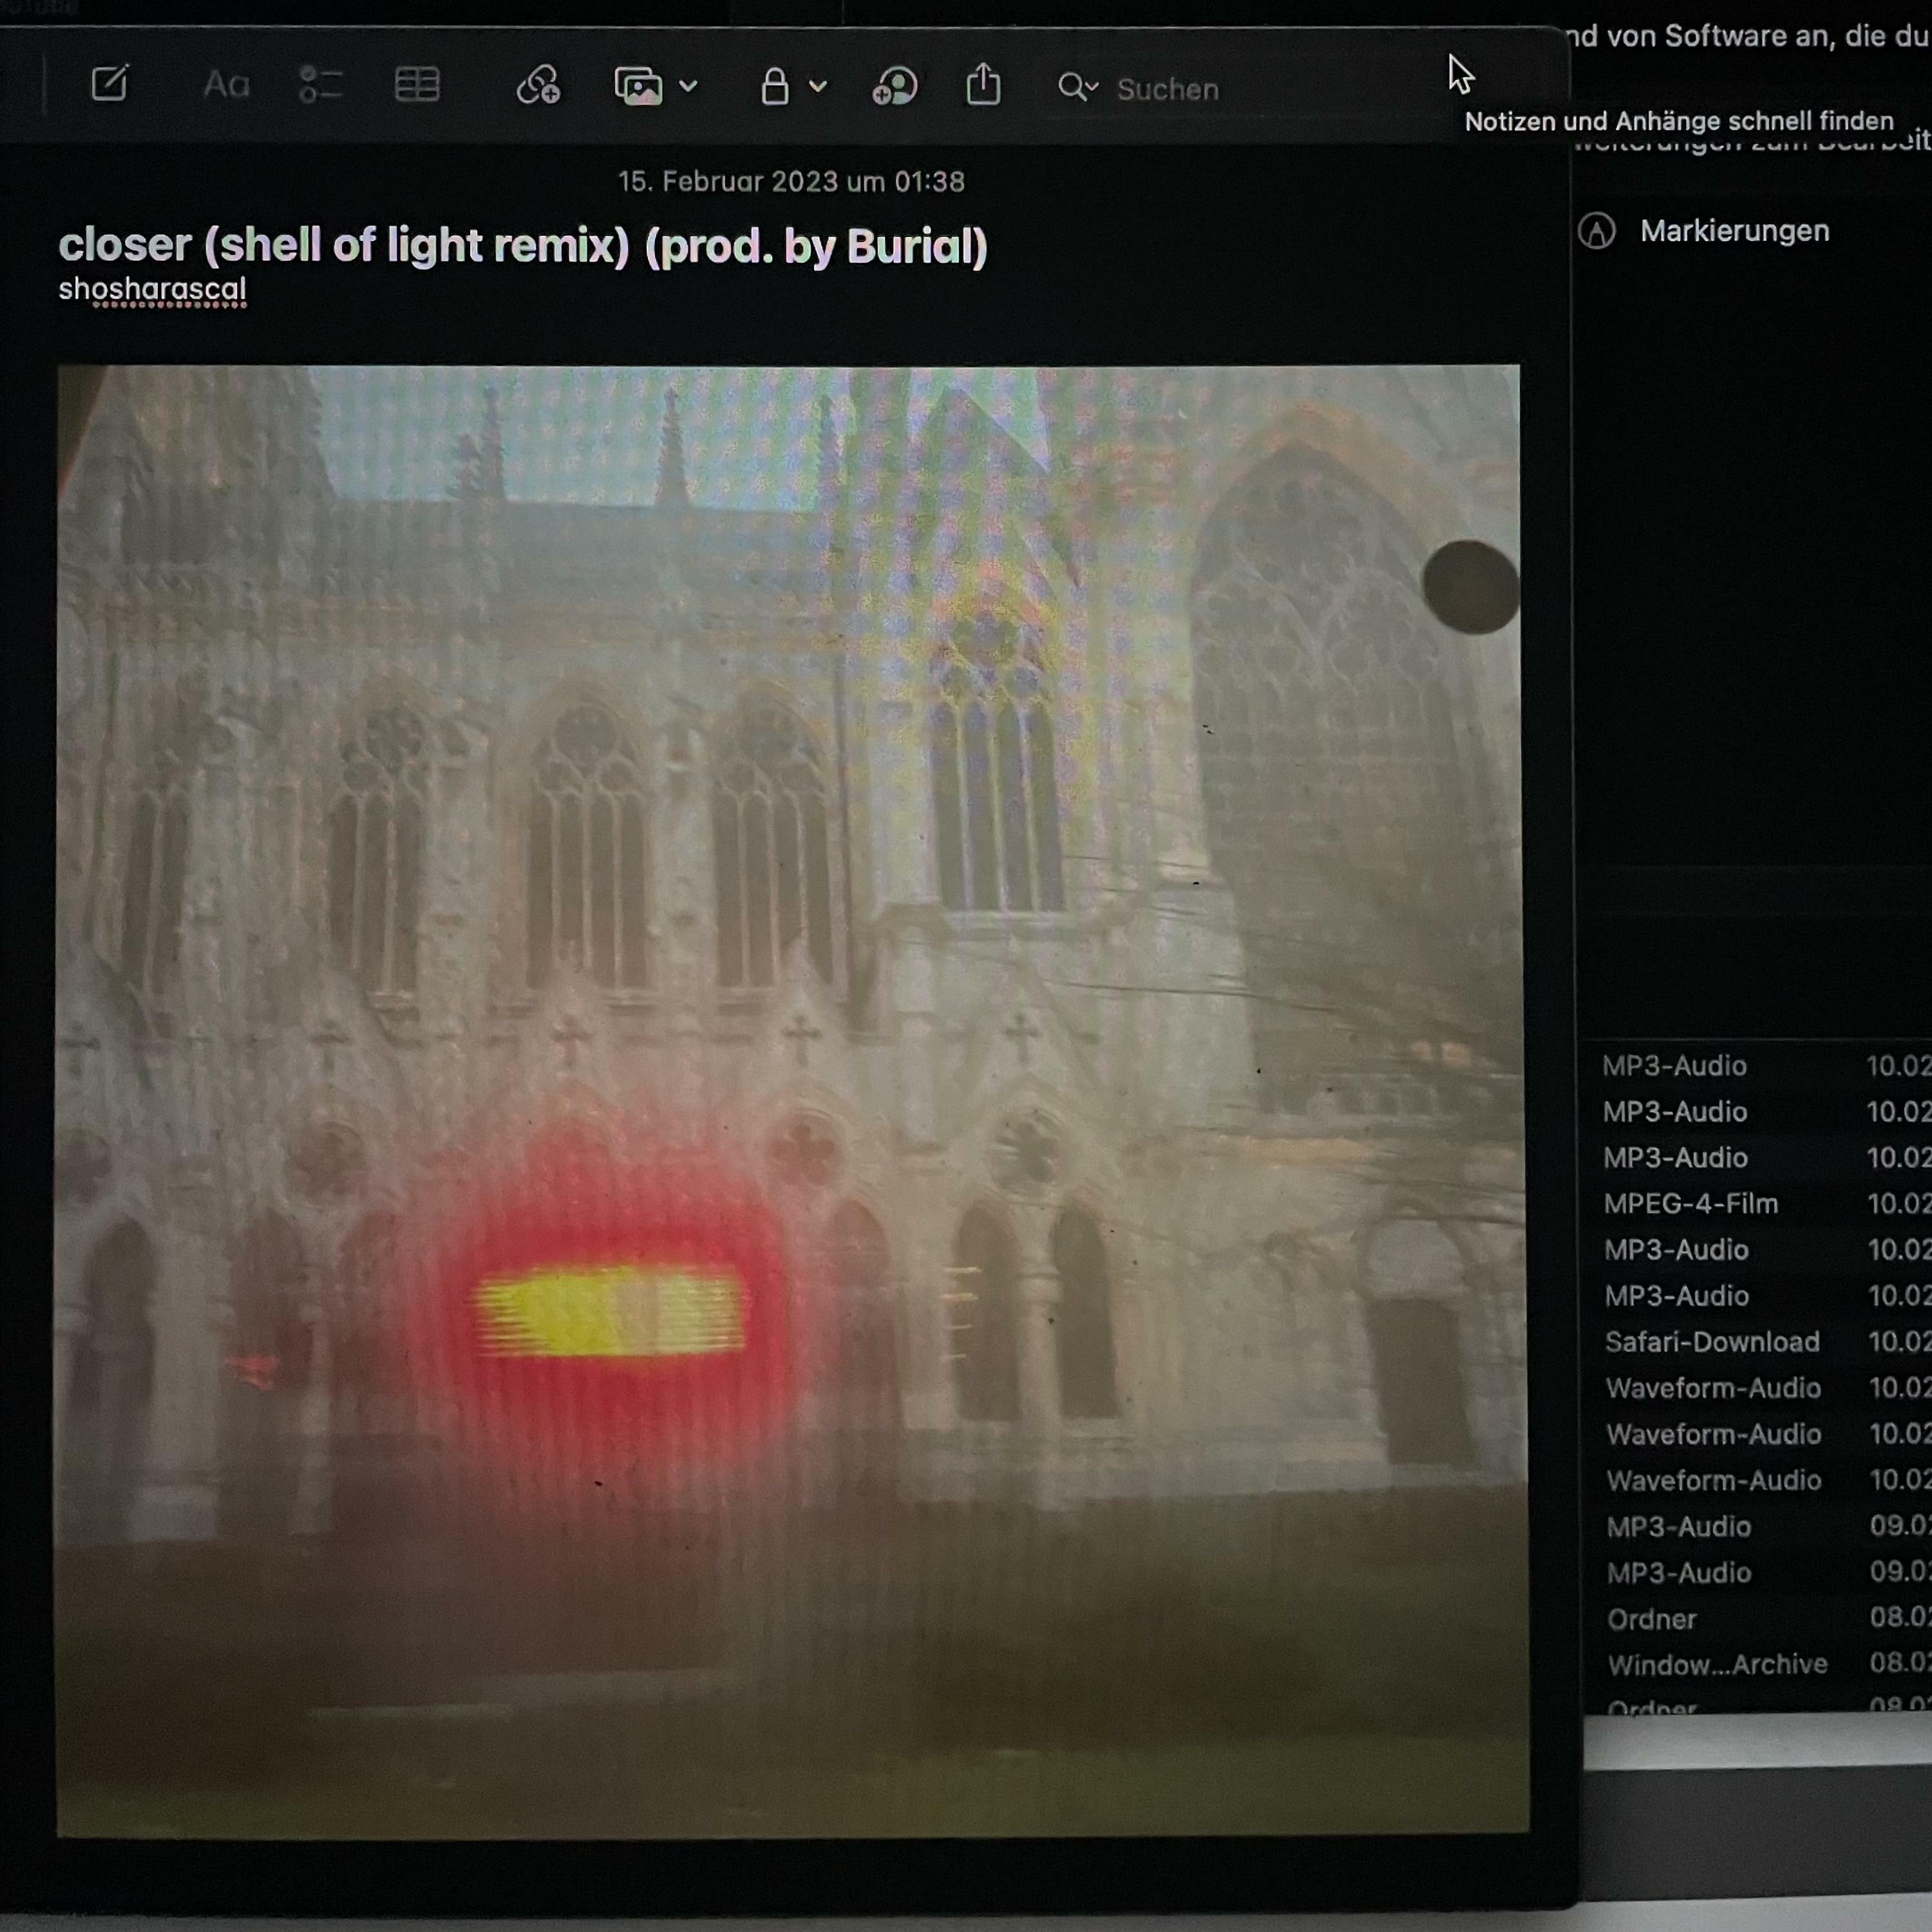Screen dimensions: 1932x1932
Task: Open the collaborate person icon
Action: [x=894, y=87]
